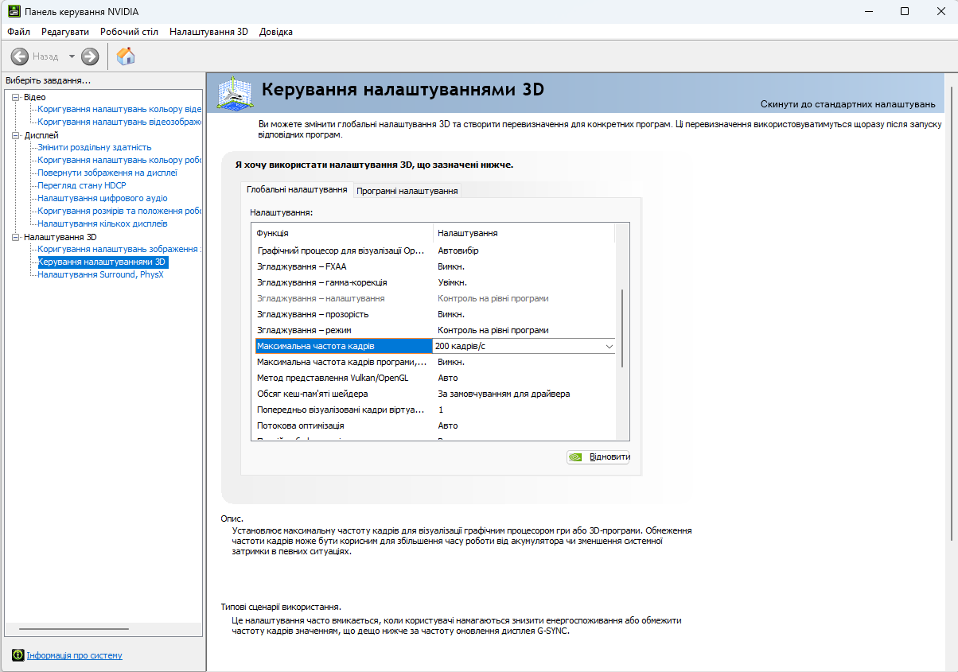Select the Згладжування – налаштування row
The height and width of the screenshot is (672, 958).
[435, 298]
